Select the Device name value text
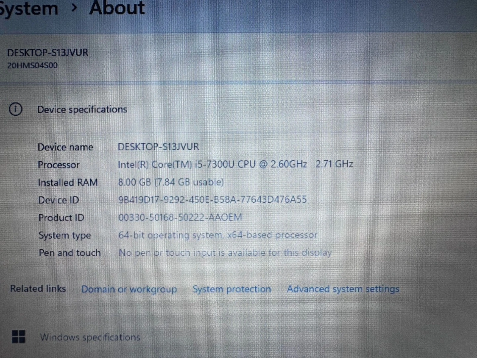 158,147
